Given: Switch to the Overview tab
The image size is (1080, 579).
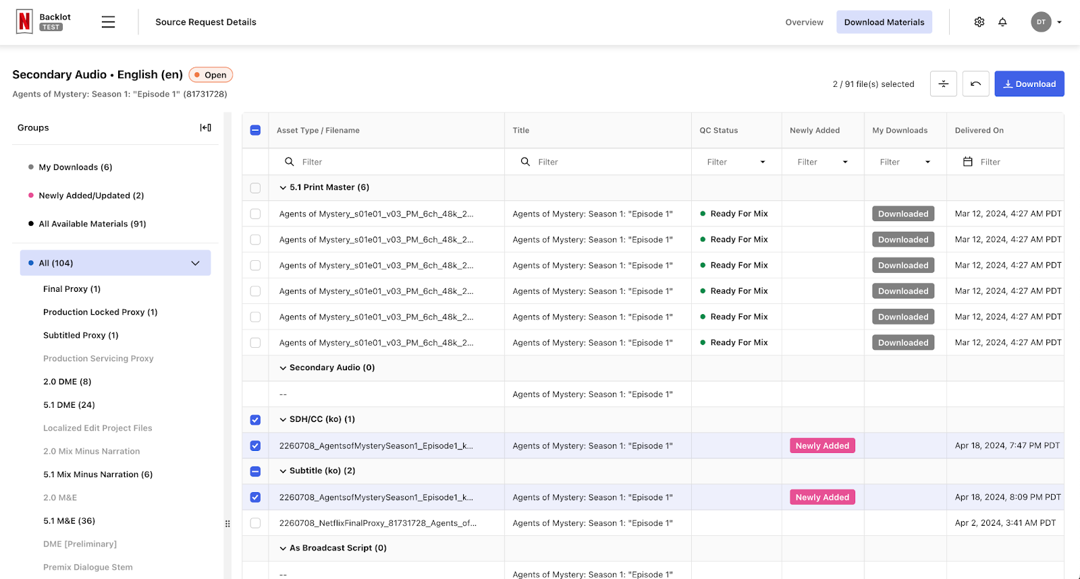Looking at the screenshot, I should point(804,22).
